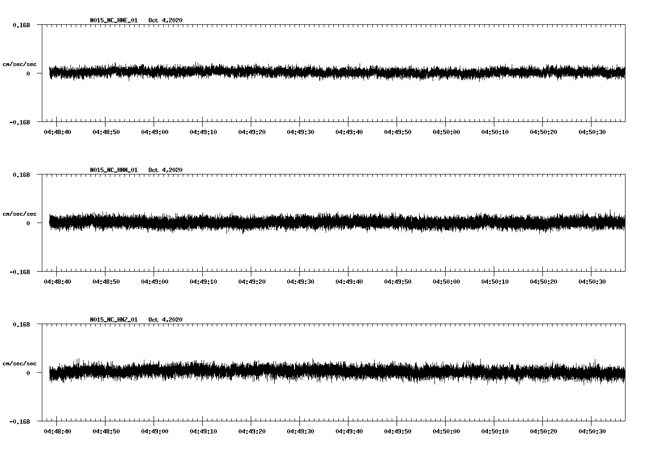
Task: Click the zero baseline label of HNN trace
Action: pyautogui.click(x=27, y=223)
